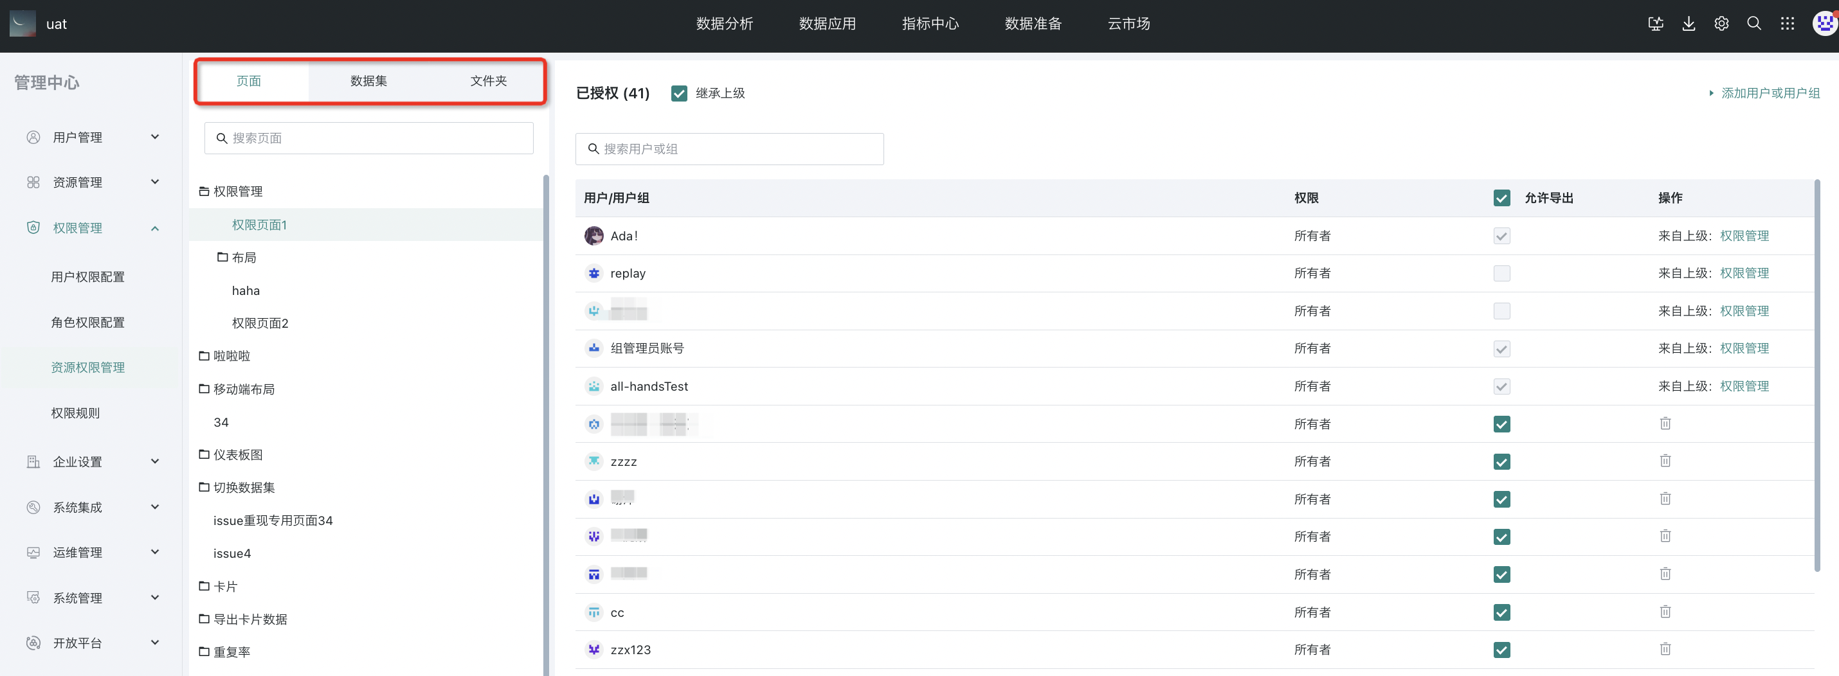The image size is (1839, 676).
Task: Open settings gear icon in header
Action: 1721,24
